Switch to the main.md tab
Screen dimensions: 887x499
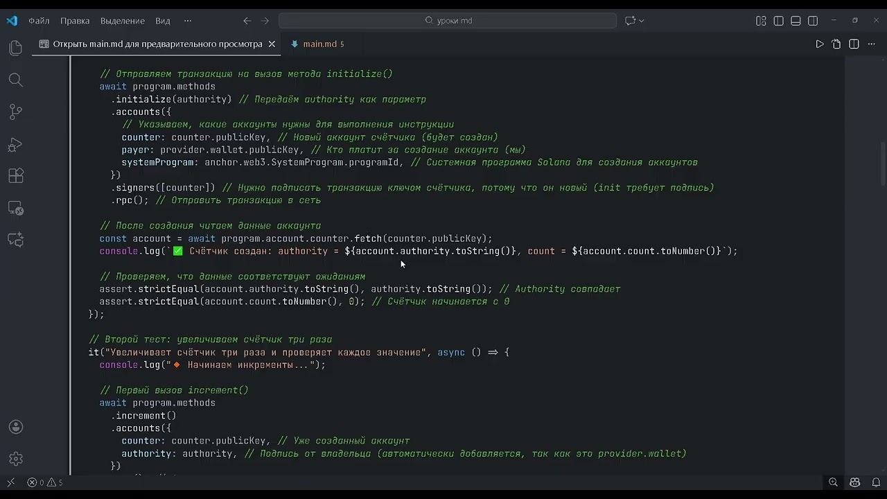pyautogui.click(x=319, y=44)
